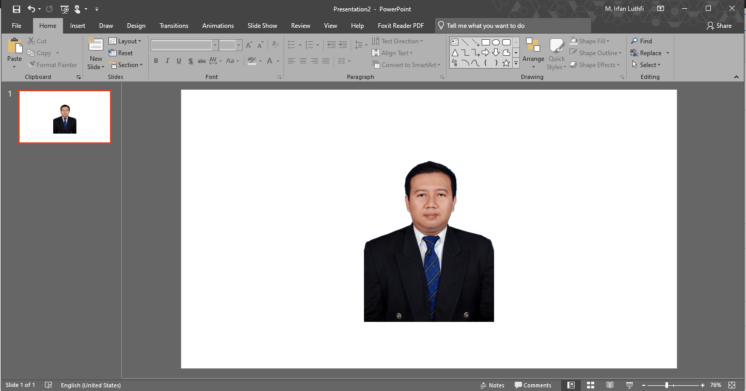Open Reading View from status bar
The width and height of the screenshot is (746, 391).
tap(610, 385)
